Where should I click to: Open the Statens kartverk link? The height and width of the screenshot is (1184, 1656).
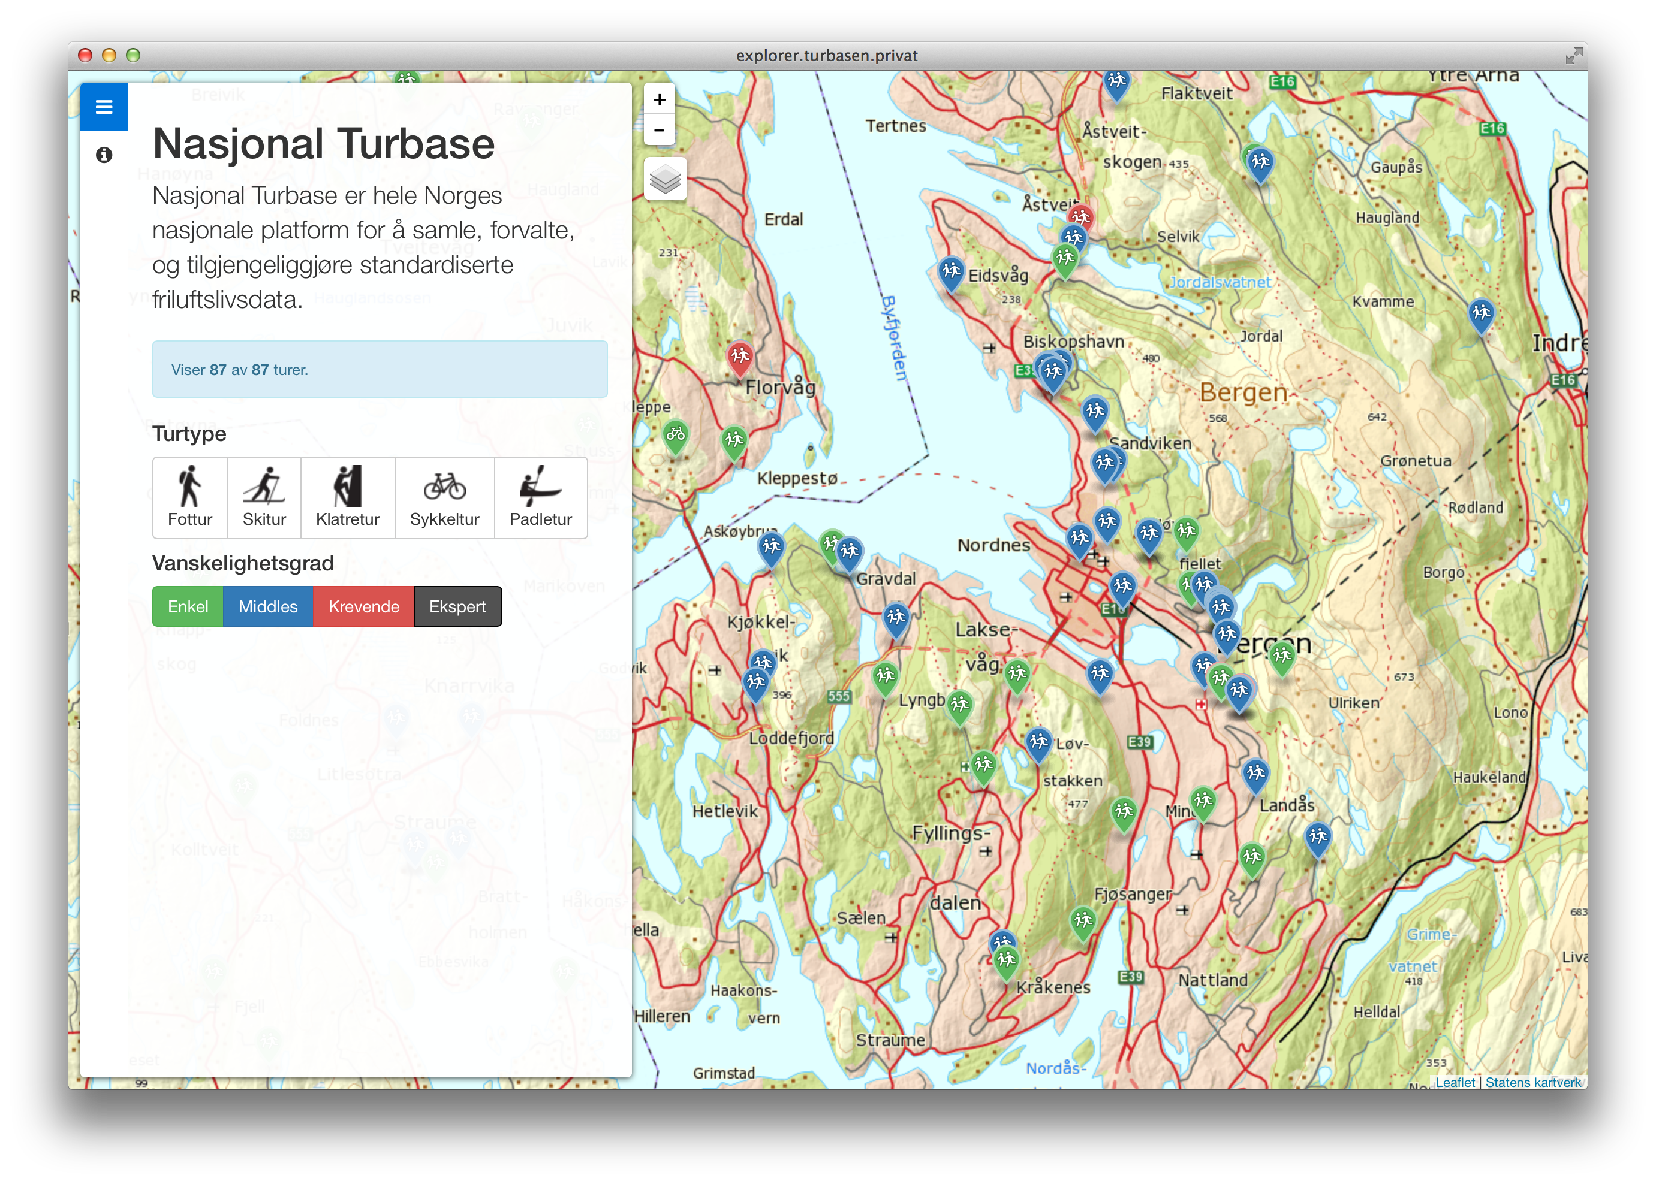coord(1532,1082)
